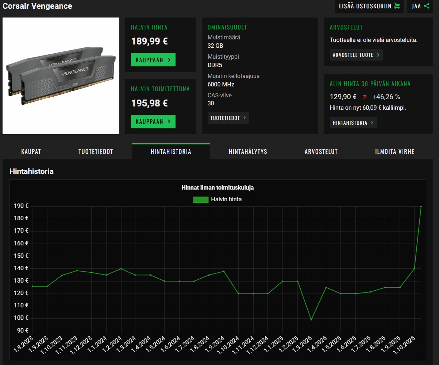Click Hinta on nyt 60,09 € kalliimpi text

click(368, 108)
